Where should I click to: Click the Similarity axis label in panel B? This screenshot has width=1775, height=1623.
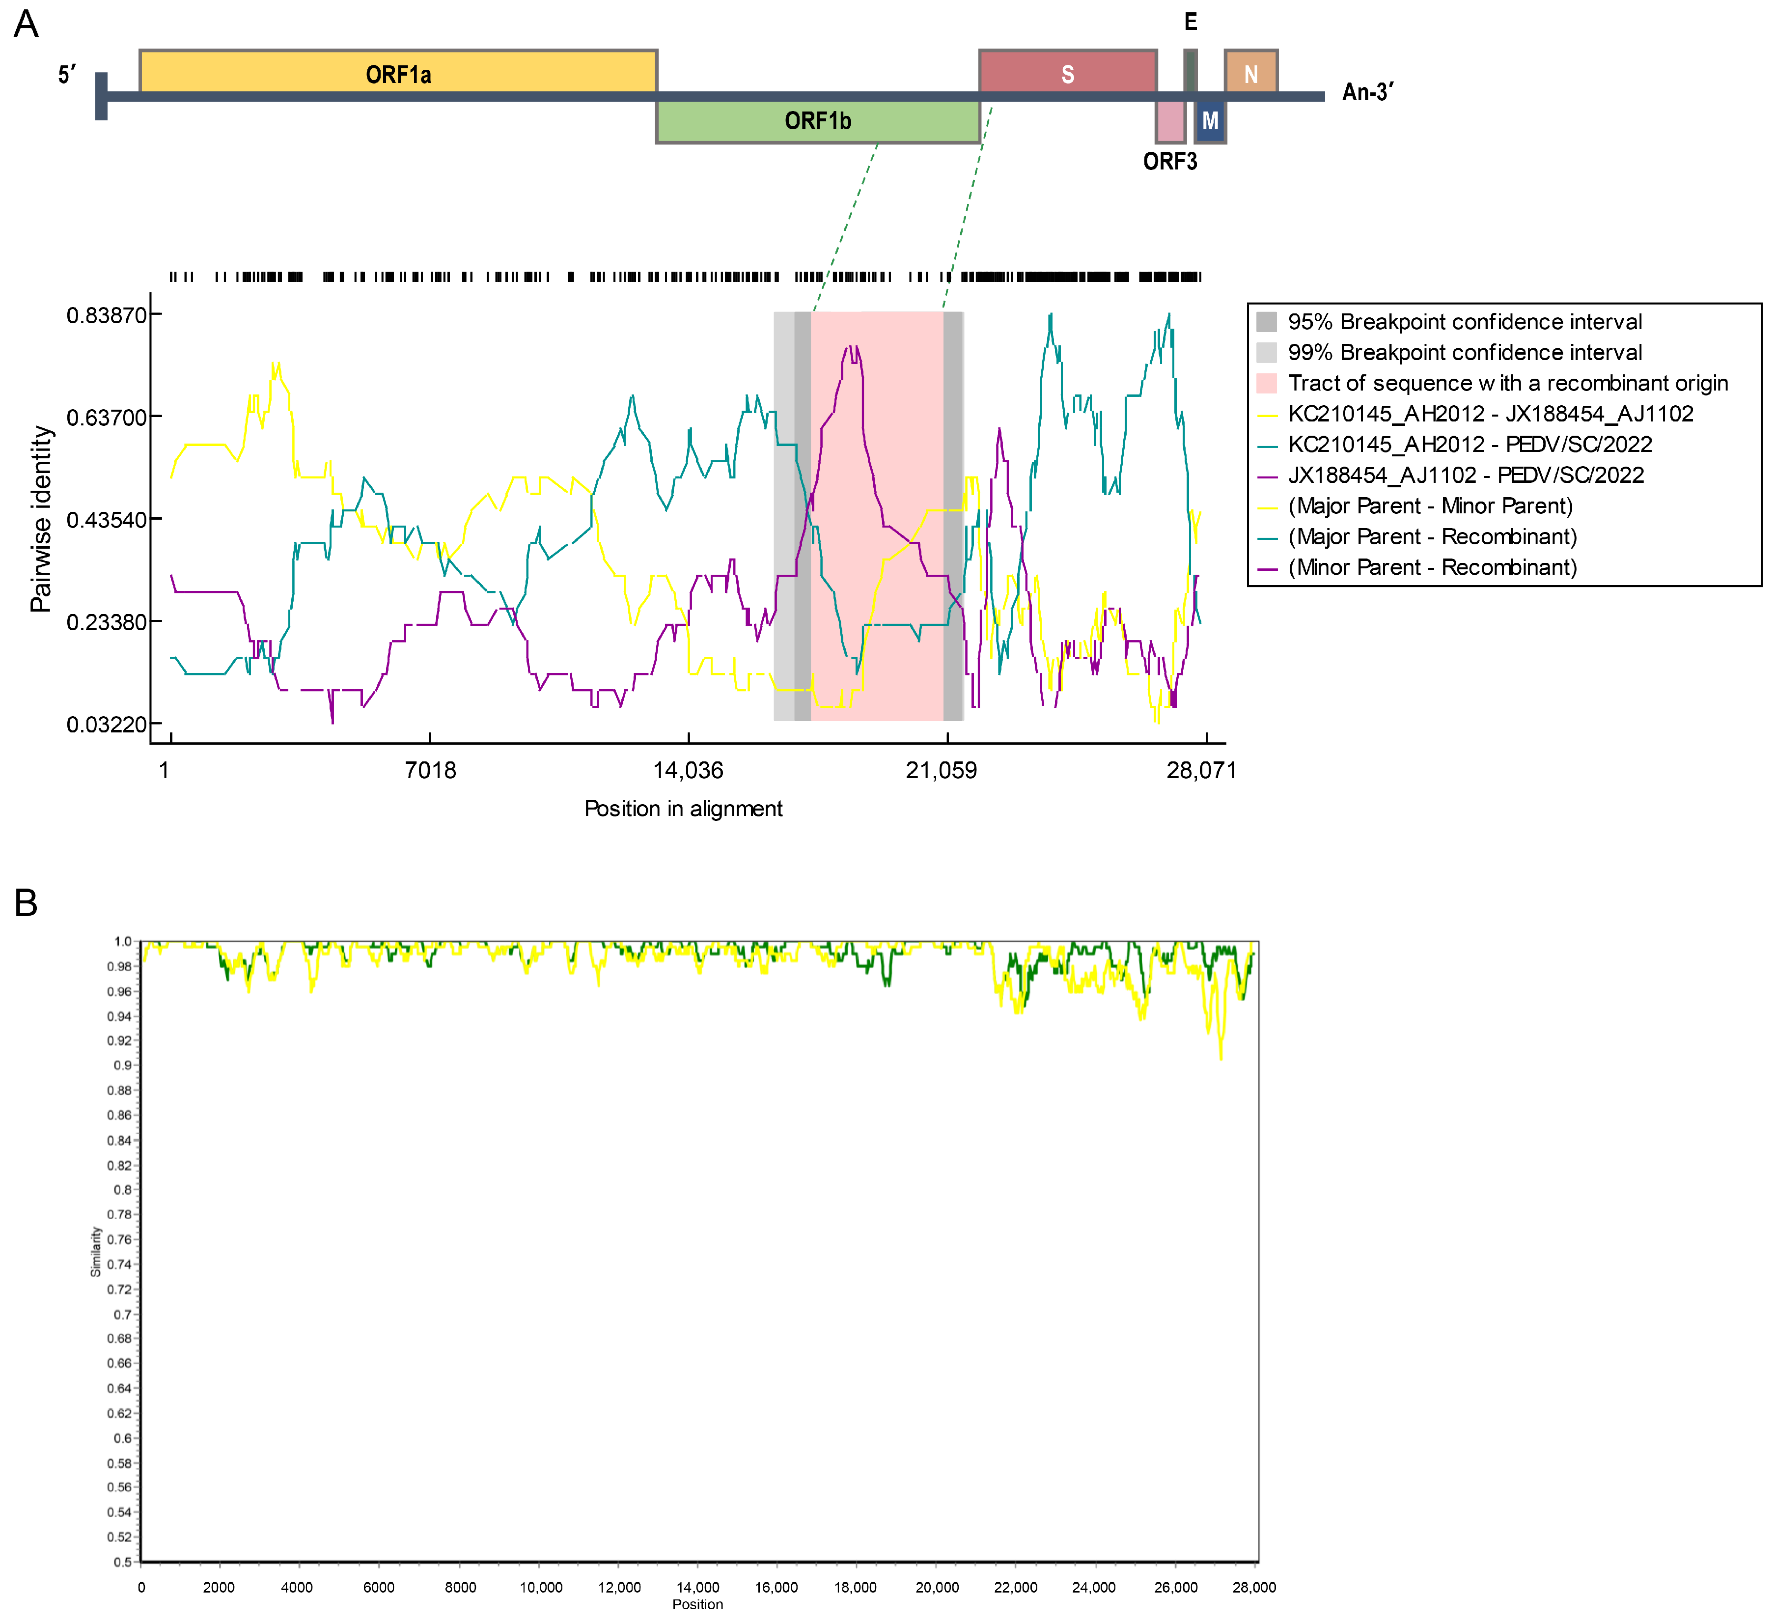[95, 1252]
